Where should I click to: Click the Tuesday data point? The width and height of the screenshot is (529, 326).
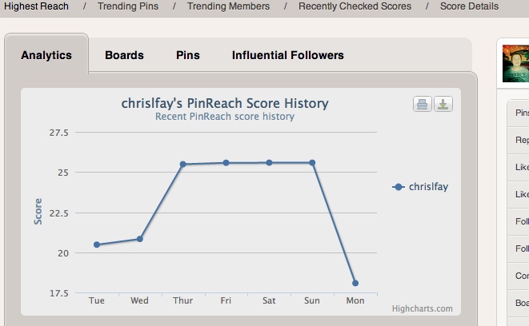pos(97,245)
